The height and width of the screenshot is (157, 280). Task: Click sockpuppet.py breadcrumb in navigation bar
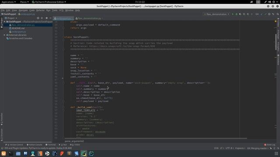tap(27, 14)
